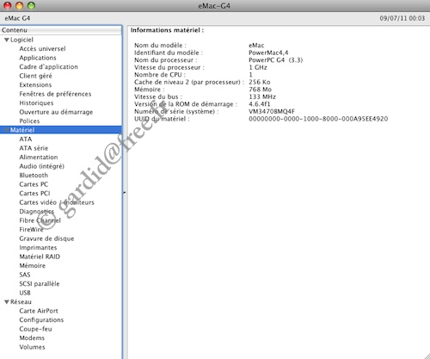Click the eMac G4 label under title bar
430x359 pixels.
(17, 18)
